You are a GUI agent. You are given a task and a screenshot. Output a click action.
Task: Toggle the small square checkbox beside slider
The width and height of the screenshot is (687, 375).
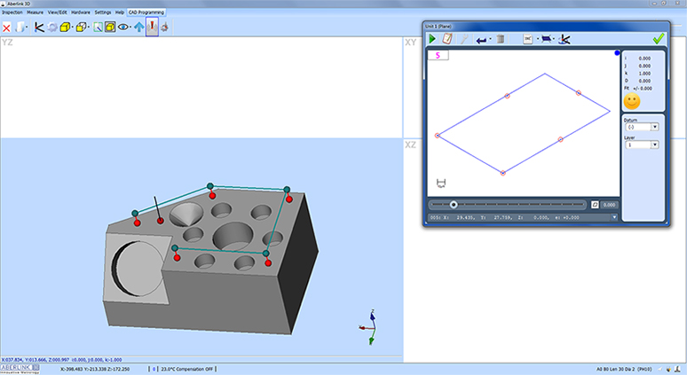595,204
